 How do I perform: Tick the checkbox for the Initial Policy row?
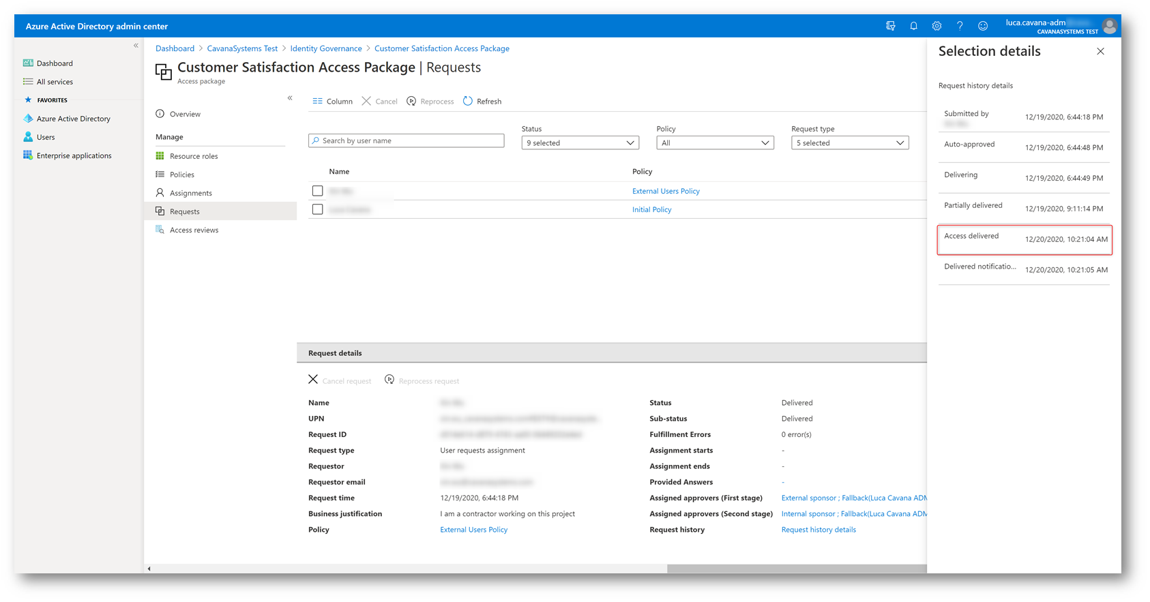click(317, 209)
